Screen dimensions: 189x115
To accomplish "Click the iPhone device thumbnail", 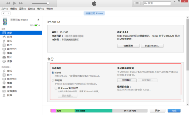I will pyautogui.click(x=5, y=22).
